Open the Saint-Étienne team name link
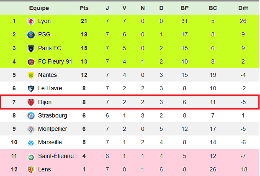 tap(56, 156)
